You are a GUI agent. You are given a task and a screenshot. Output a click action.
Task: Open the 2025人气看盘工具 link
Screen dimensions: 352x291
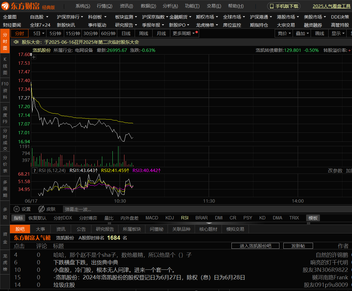point(332,6)
